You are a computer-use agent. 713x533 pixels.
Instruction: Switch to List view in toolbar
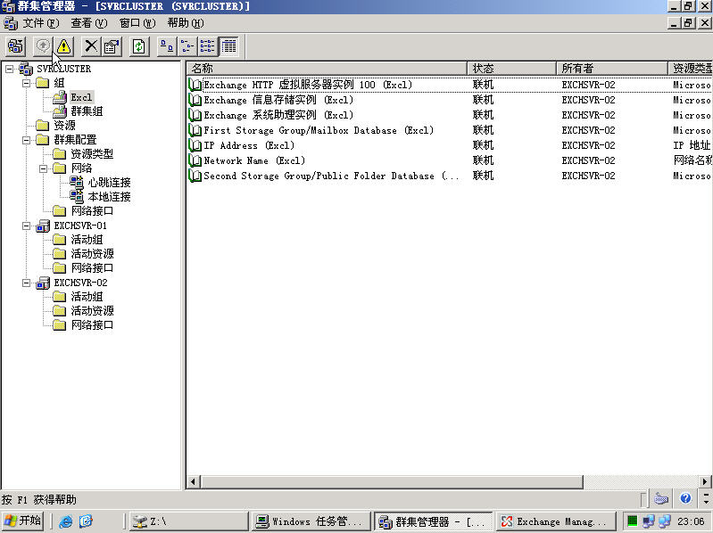pos(207,46)
